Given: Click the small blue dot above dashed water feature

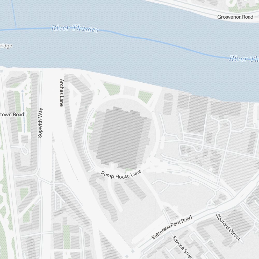Looking at the screenshot, I should pyautogui.click(x=22, y=91).
